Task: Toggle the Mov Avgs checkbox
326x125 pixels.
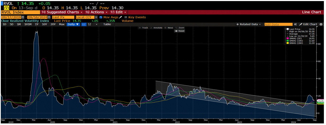Action: (101, 17)
